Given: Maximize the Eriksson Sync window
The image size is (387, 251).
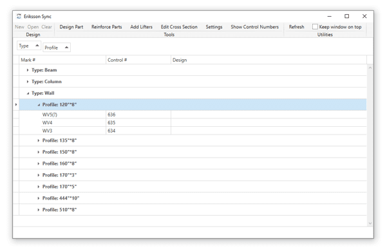Looking at the screenshot, I should [347, 16].
